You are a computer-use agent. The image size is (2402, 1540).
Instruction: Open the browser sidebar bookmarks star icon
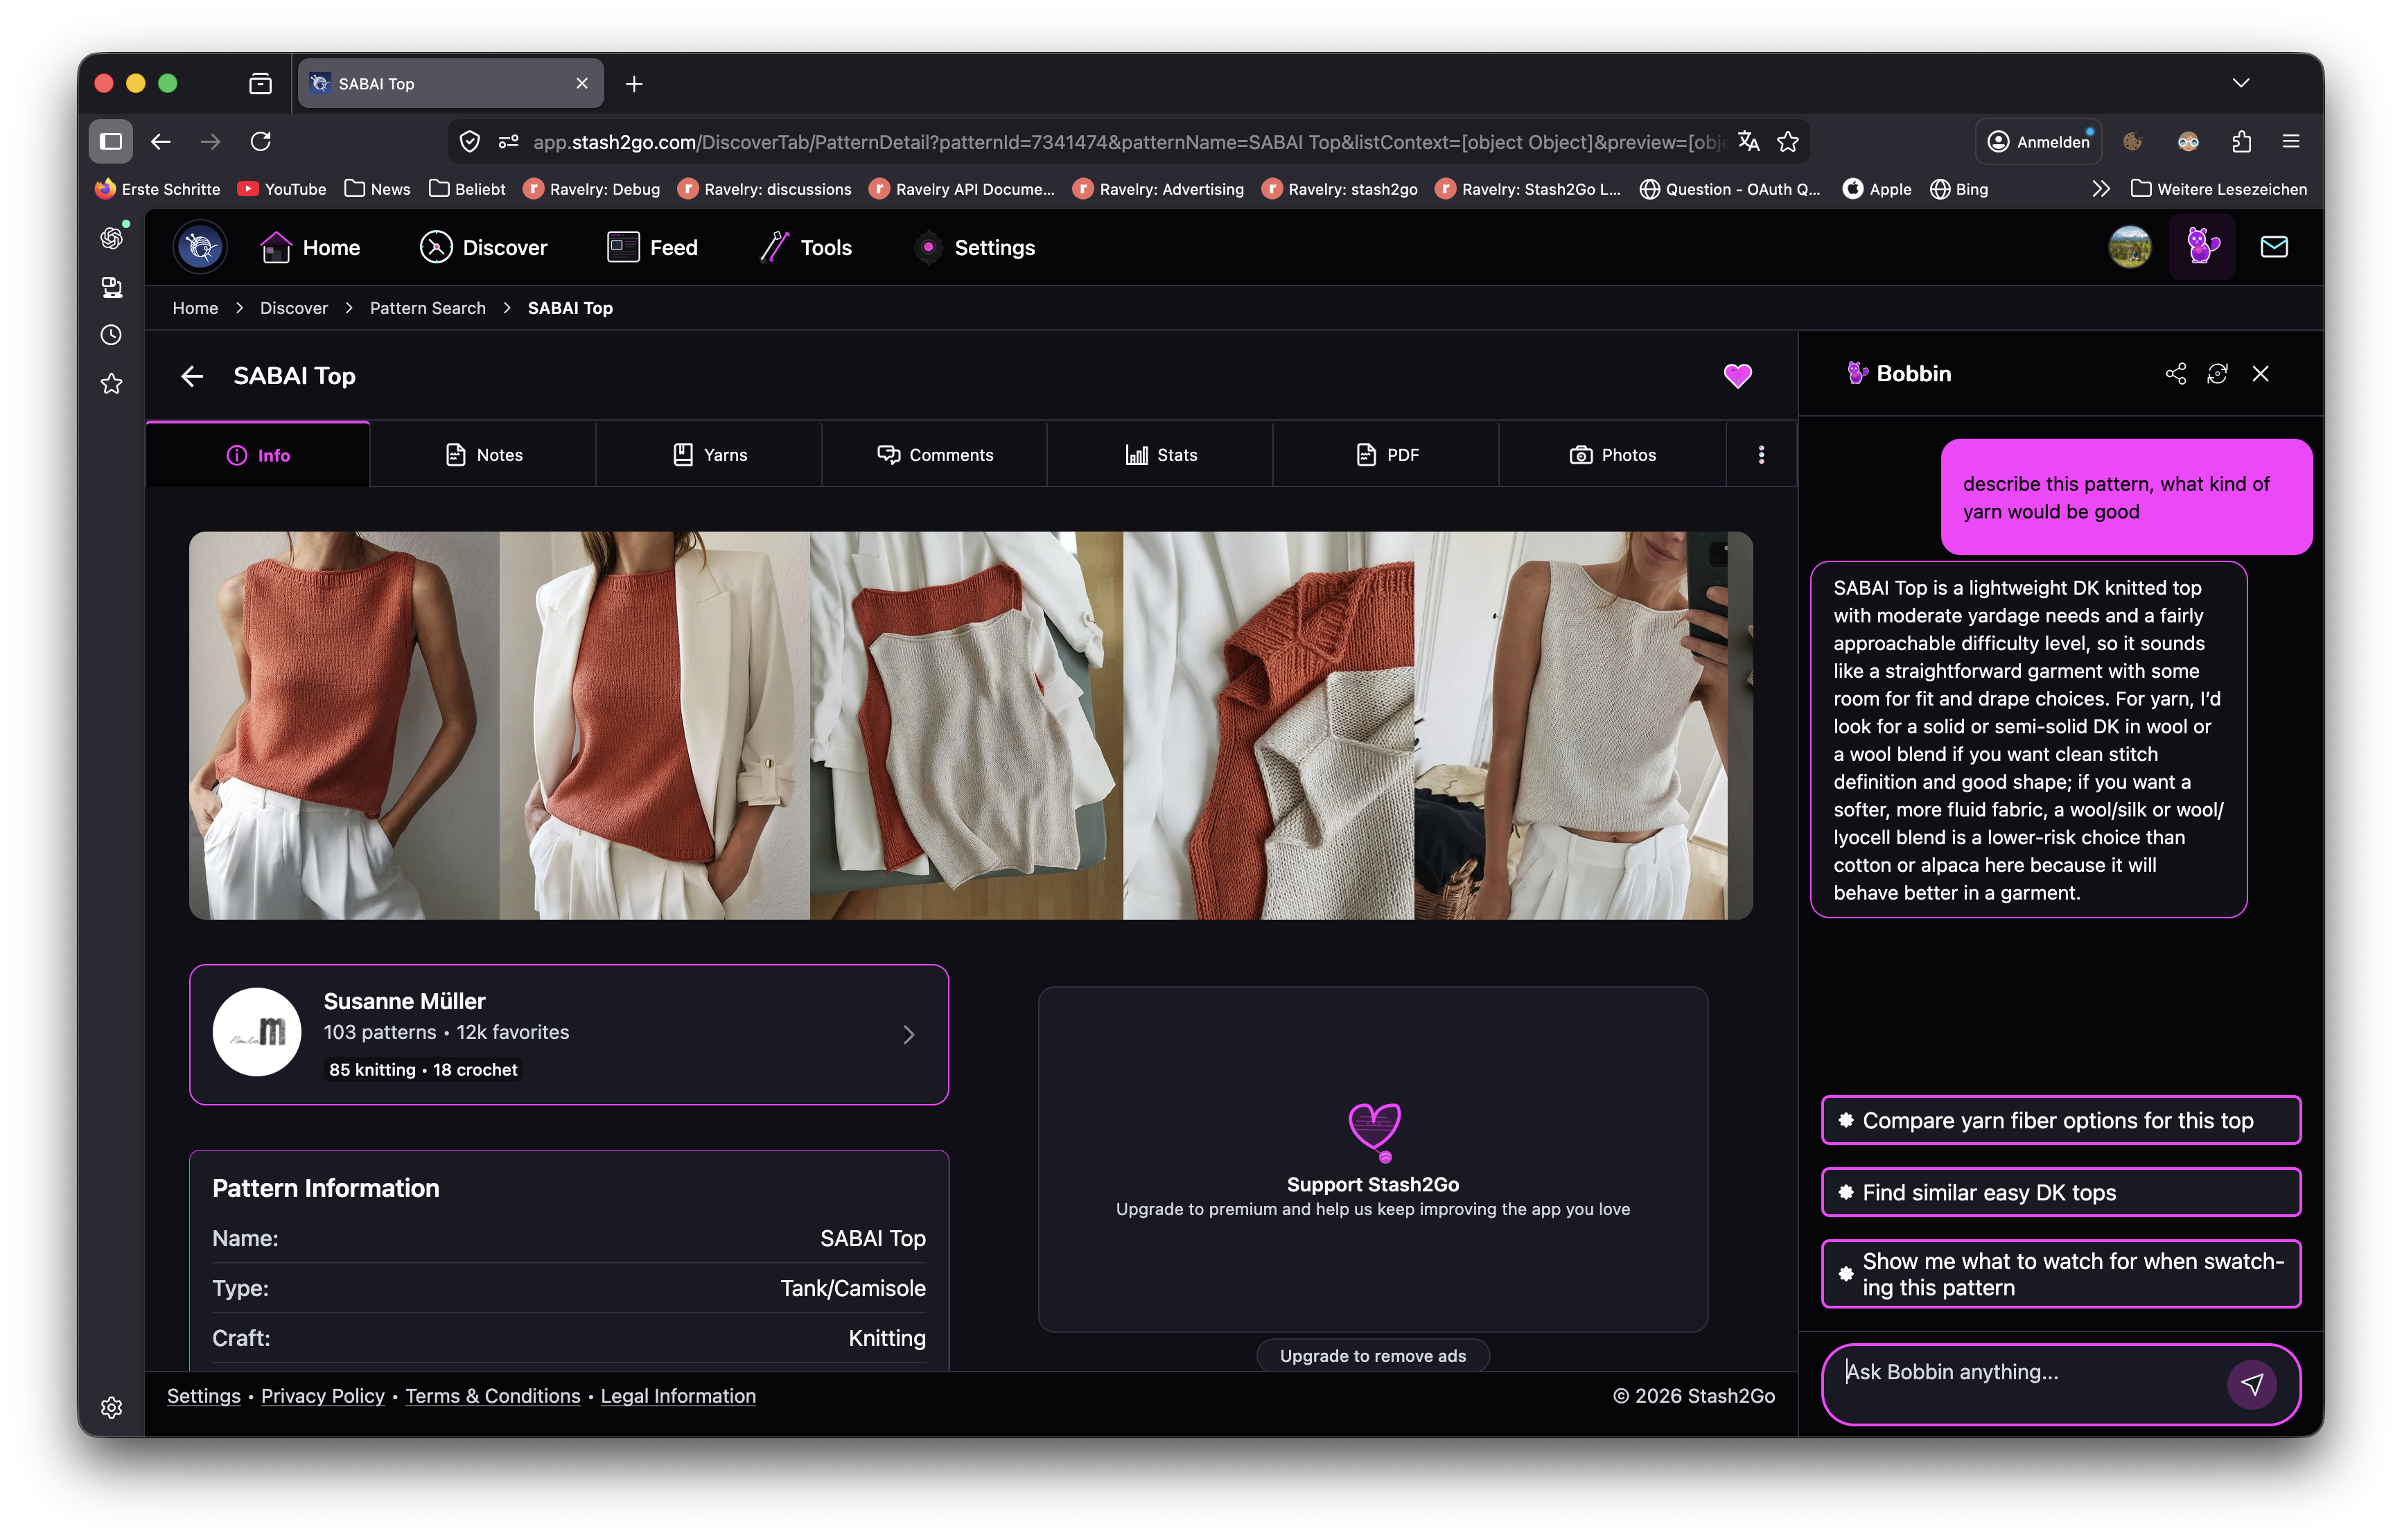pyautogui.click(x=111, y=384)
